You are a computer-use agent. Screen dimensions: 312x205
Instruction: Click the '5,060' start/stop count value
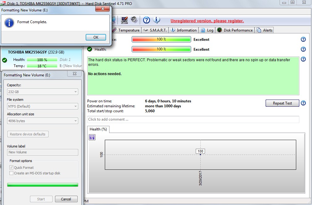(x=150, y=111)
